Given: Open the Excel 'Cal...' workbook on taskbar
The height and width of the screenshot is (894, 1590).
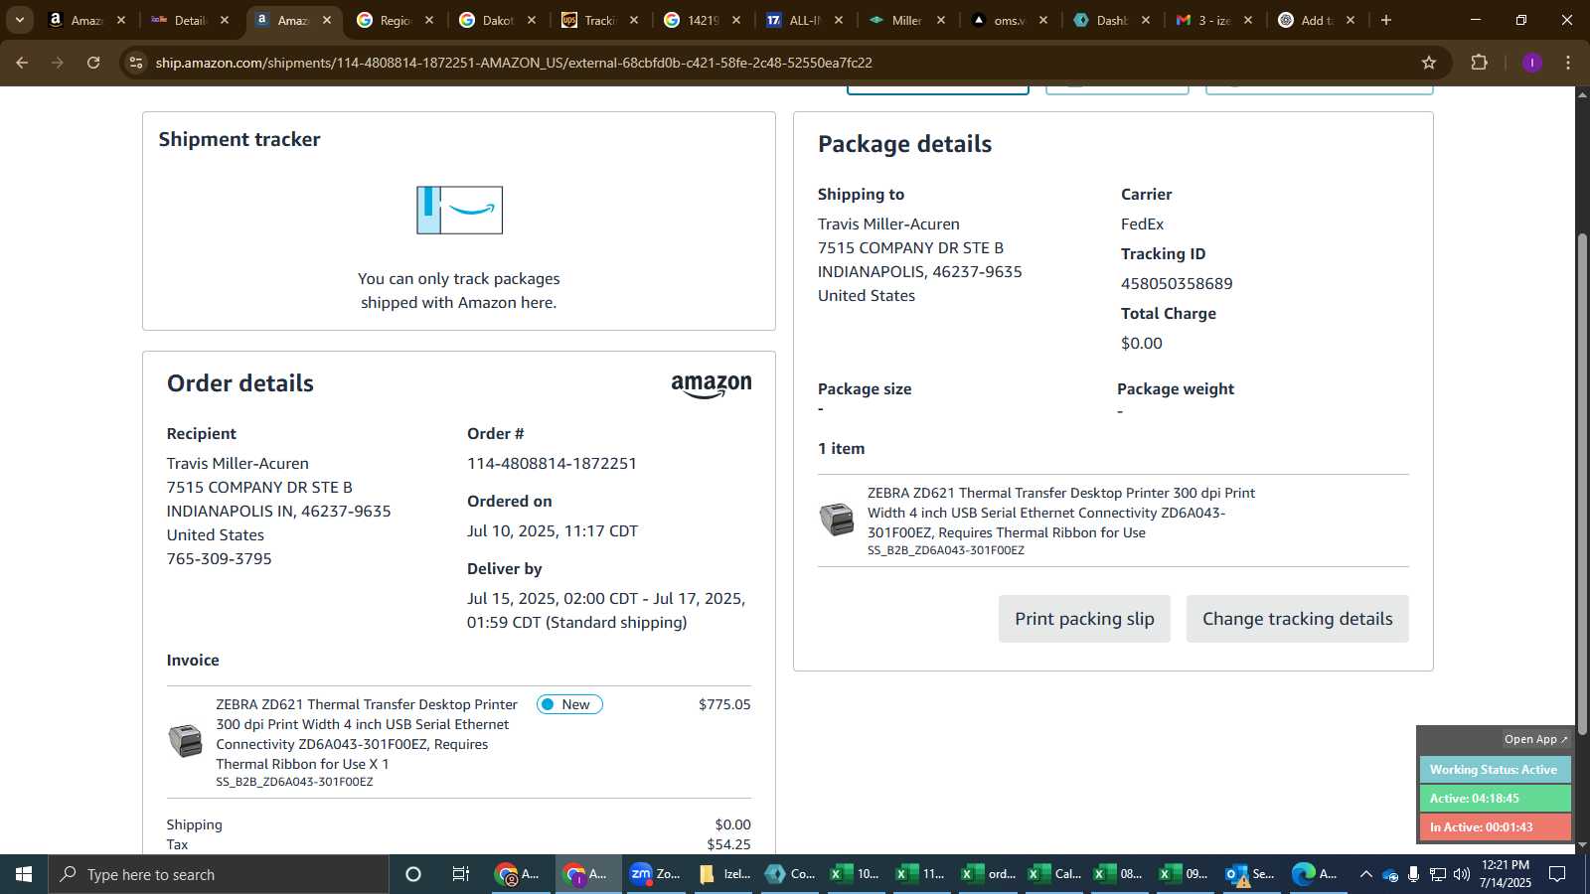Looking at the screenshot, I should pyautogui.click(x=1053, y=874).
